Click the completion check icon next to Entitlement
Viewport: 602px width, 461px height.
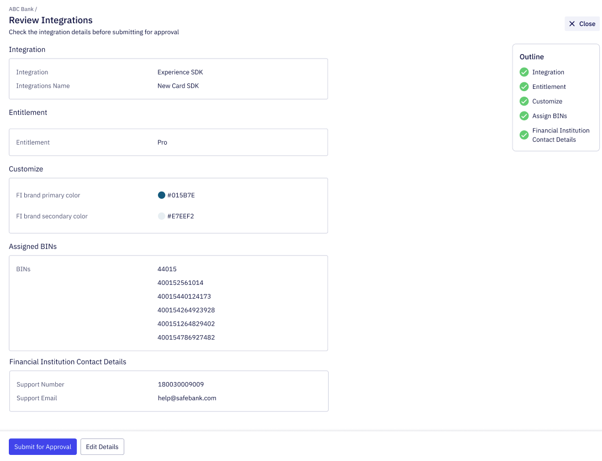tap(524, 87)
